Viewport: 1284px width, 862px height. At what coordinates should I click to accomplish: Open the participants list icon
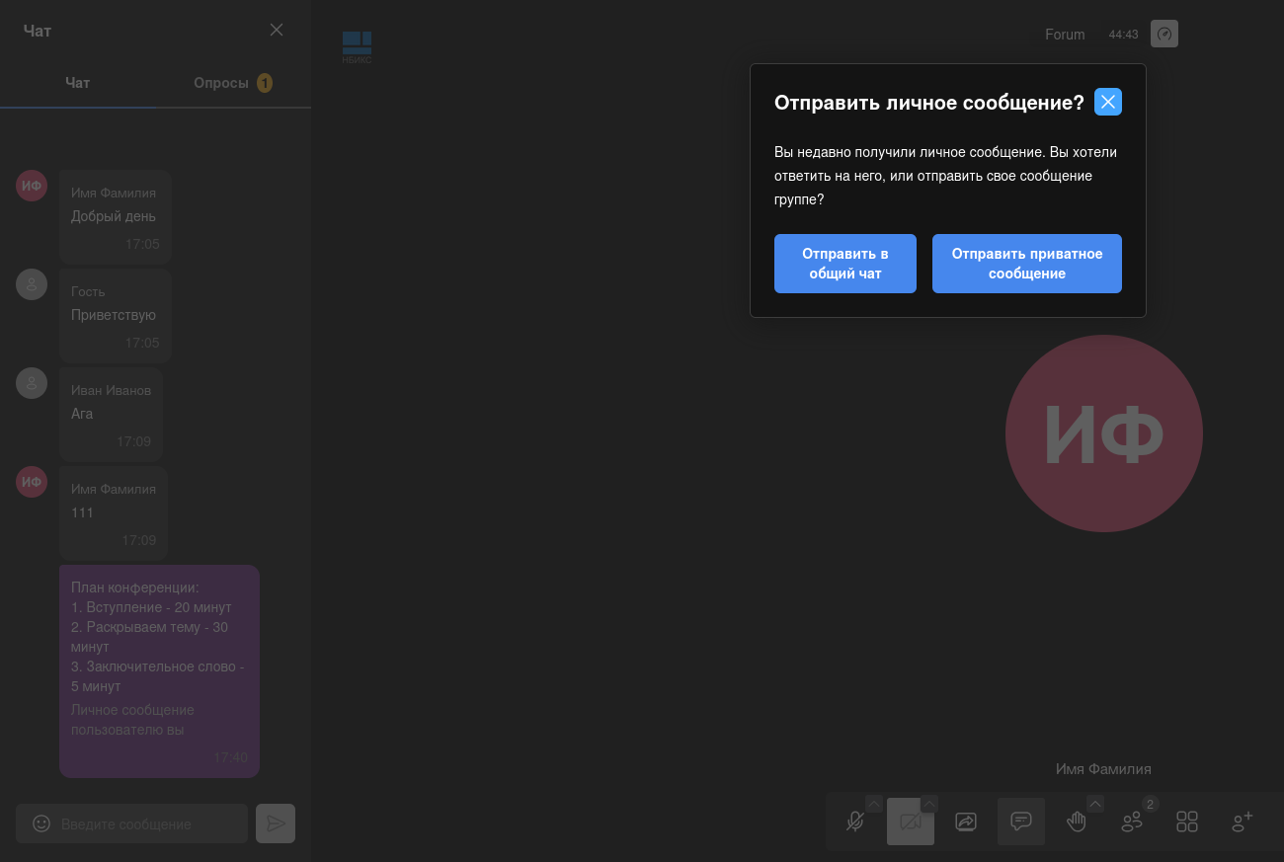pos(1132,822)
